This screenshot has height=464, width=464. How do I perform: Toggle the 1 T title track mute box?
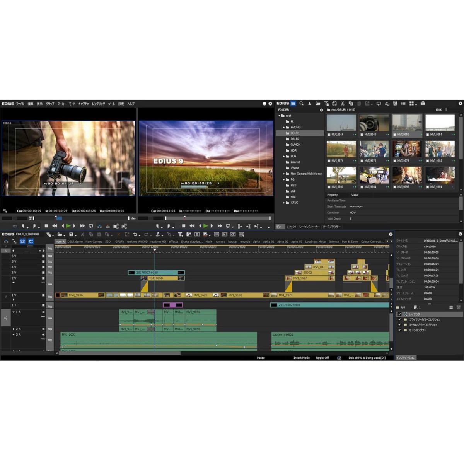pyautogui.click(x=43, y=305)
